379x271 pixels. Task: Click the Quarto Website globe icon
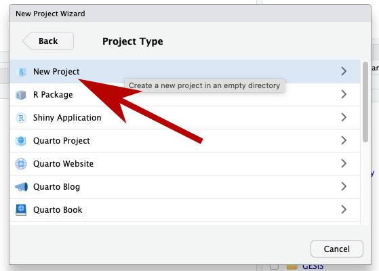point(21,164)
